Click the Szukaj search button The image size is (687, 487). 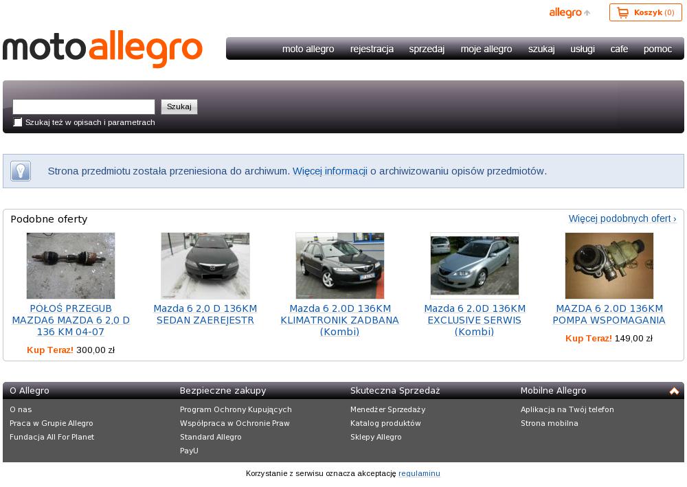point(179,106)
